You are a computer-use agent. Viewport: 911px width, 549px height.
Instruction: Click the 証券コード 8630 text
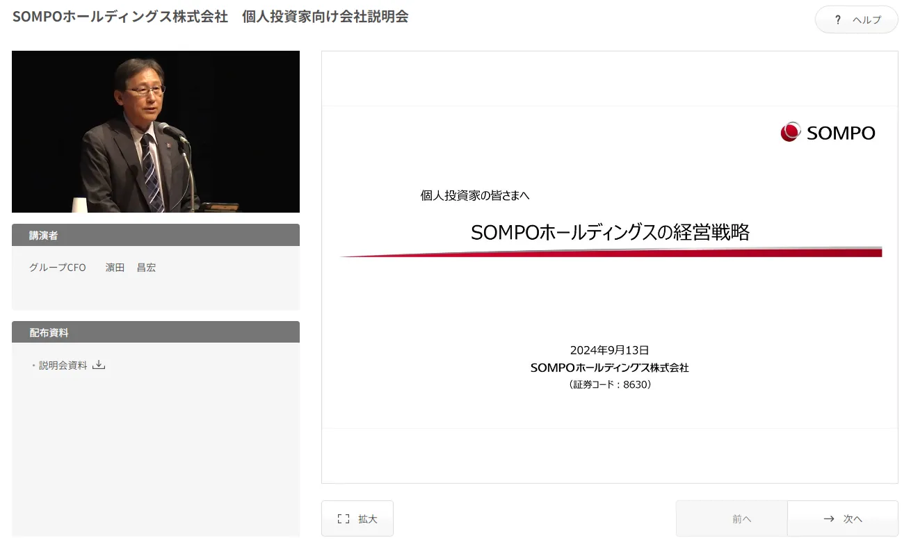click(609, 384)
